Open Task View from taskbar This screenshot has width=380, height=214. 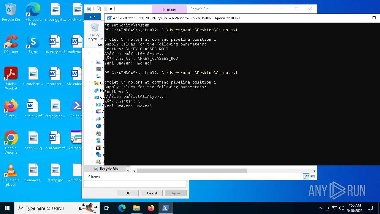107,208
